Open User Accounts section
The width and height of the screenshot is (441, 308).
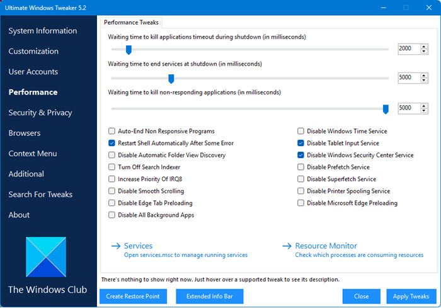pos(33,72)
